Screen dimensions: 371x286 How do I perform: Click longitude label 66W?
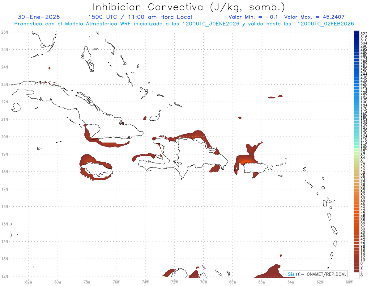pos(262,282)
